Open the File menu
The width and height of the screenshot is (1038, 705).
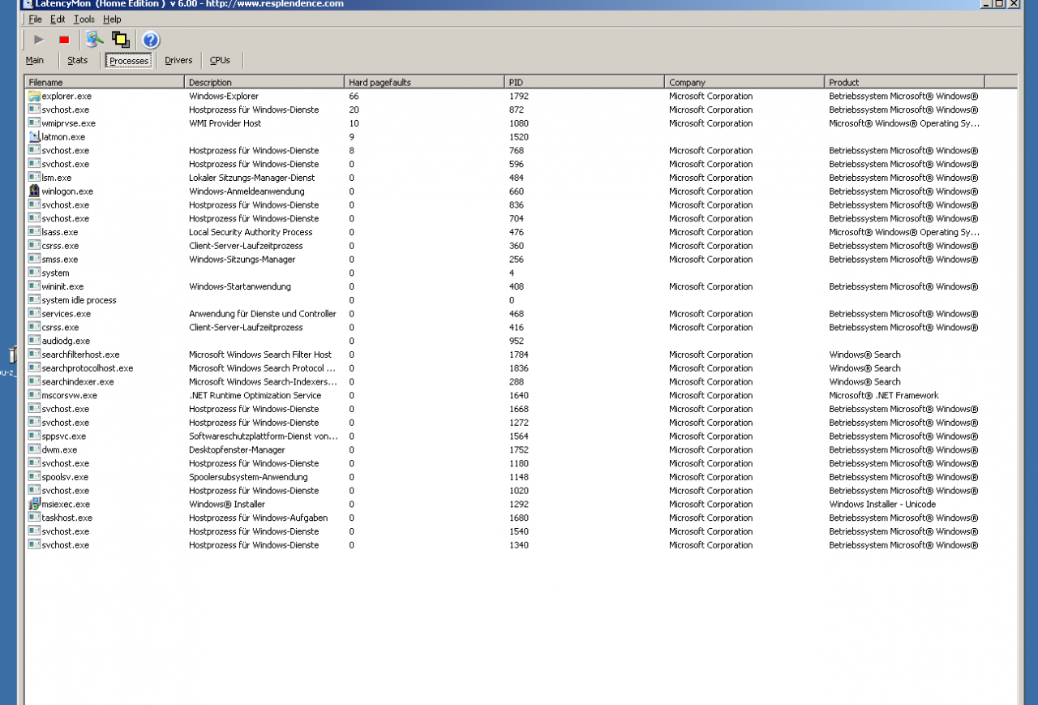coord(35,19)
